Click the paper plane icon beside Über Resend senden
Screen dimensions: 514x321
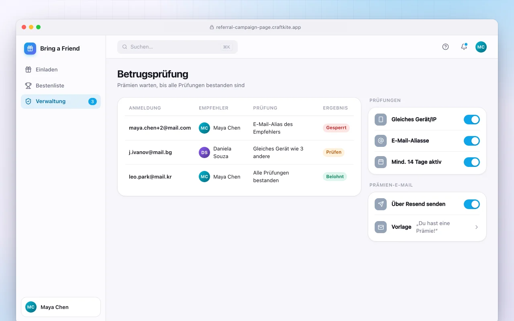pos(381,204)
